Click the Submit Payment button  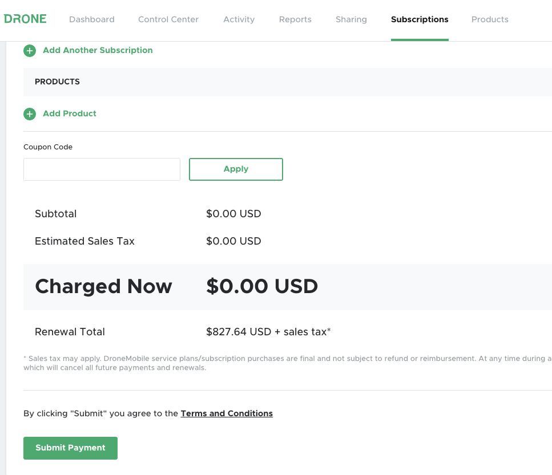tap(70, 448)
